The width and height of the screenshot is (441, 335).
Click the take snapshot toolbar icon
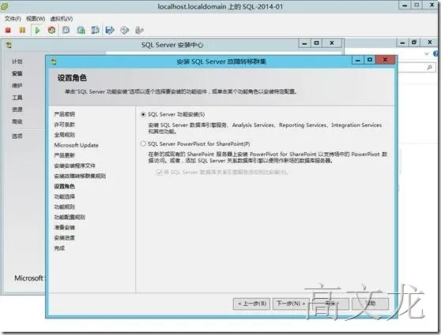(x=66, y=30)
